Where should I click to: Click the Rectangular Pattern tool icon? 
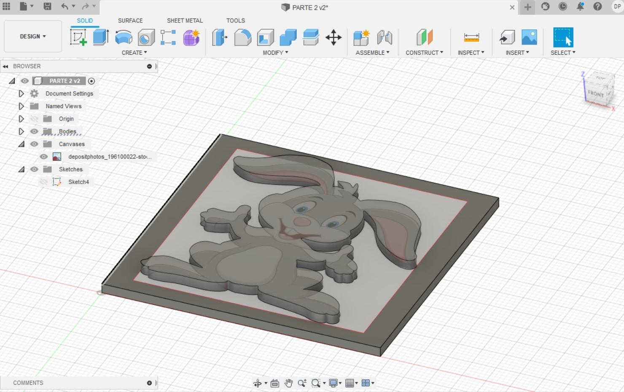coord(168,37)
